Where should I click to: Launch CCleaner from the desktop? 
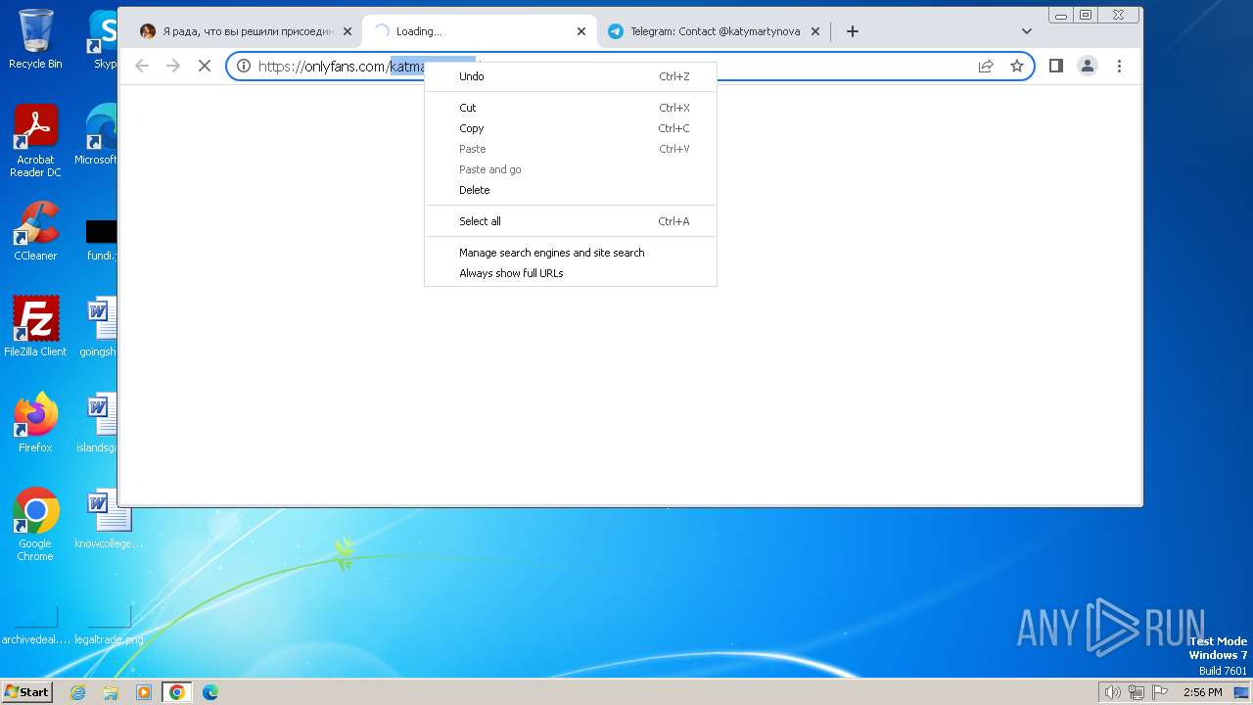(x=35, y=232)
